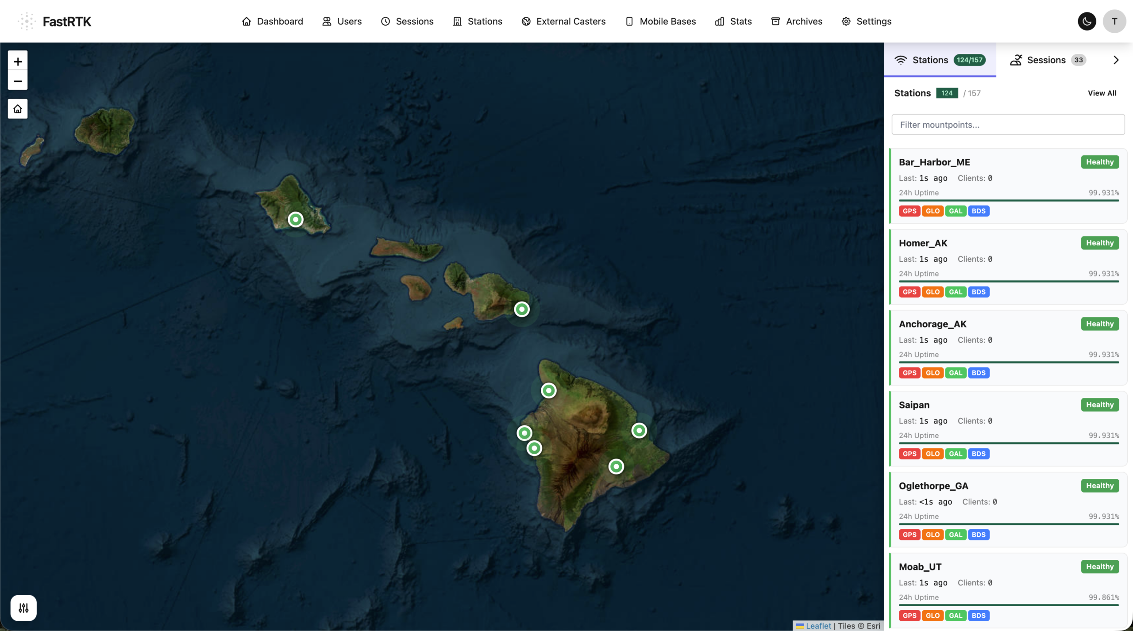Viewport: 1133px width, 631px height.
Task: Select the north Big Island station marker
Action: click(x=549, y=390)
